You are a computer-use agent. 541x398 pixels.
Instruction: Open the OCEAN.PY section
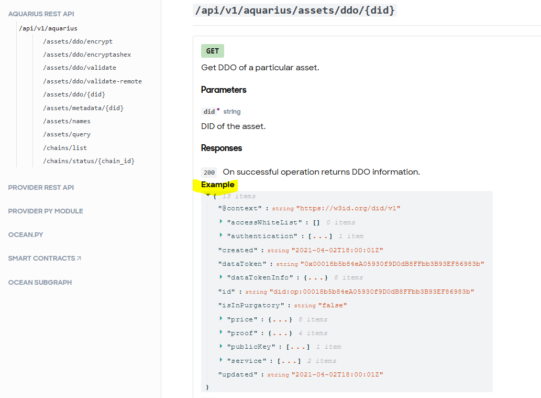[x=26, y=235]
